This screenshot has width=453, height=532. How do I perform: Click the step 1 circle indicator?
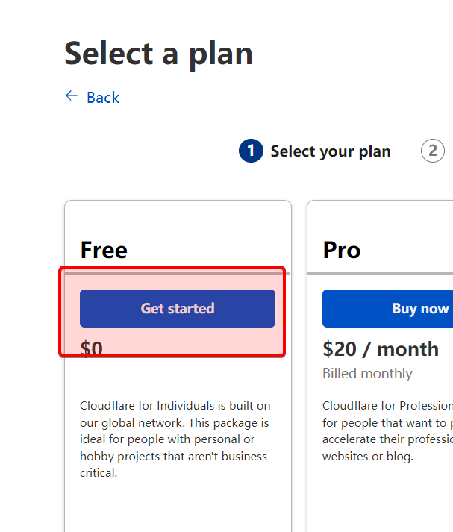coord(251,151)
